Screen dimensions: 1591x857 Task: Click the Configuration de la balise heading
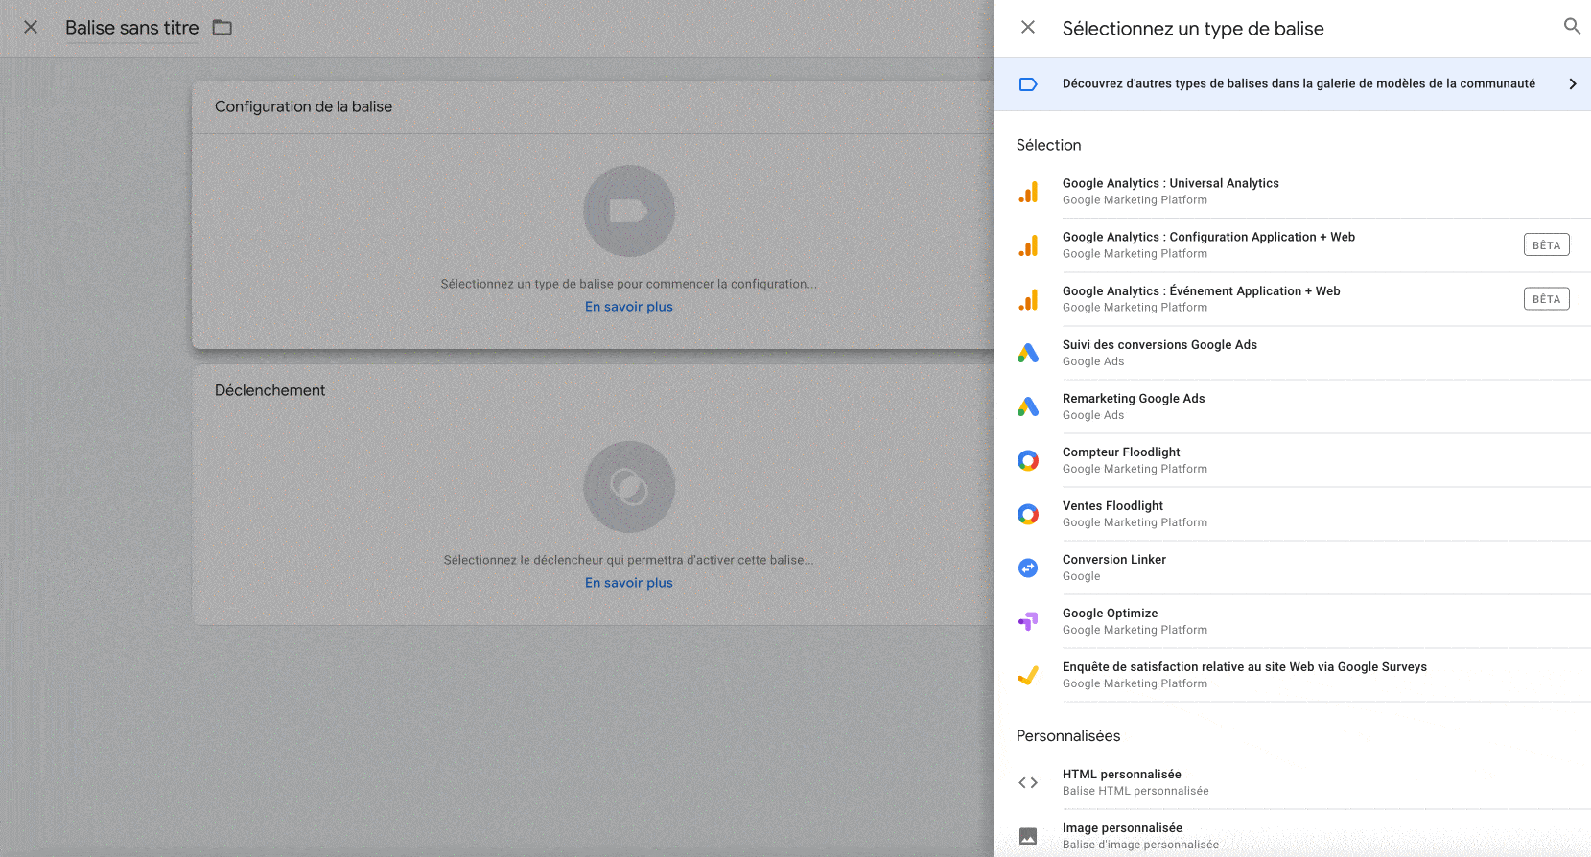pos(303,106)
